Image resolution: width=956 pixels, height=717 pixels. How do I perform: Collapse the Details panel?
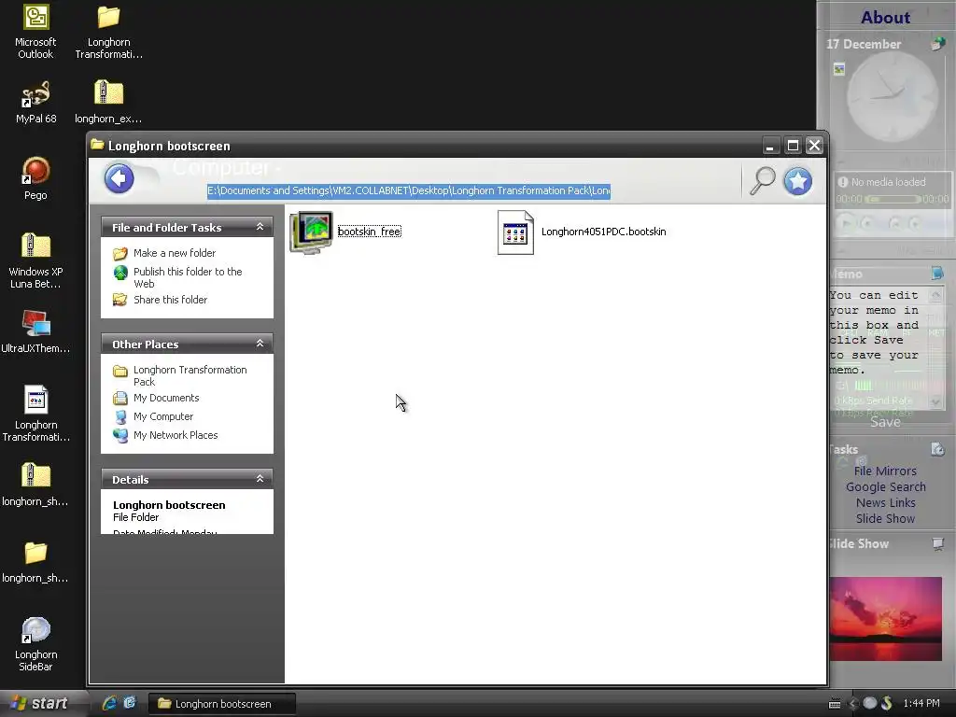click(x=260, y=479)
